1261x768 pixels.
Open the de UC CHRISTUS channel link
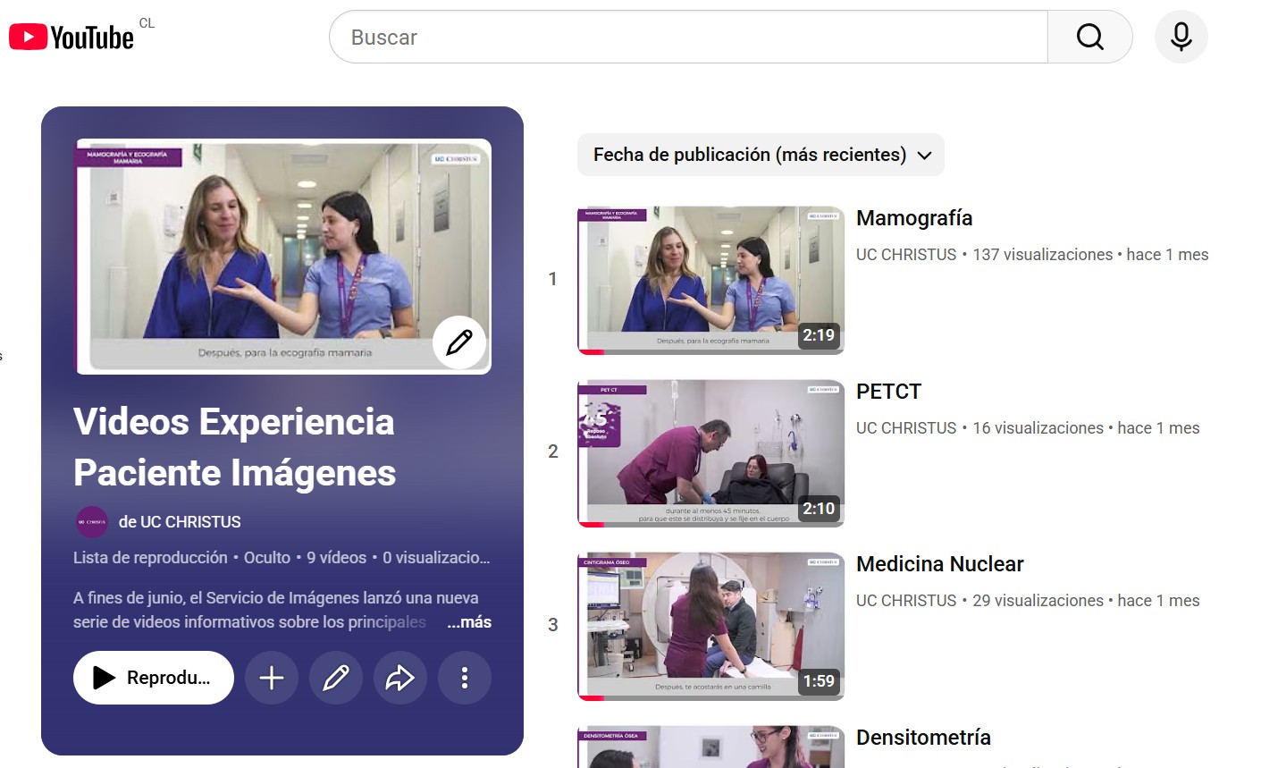[180, 522]
